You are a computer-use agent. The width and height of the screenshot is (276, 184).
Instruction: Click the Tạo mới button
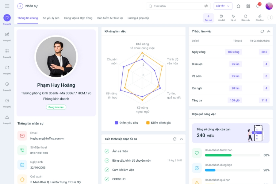coord(208,17)
